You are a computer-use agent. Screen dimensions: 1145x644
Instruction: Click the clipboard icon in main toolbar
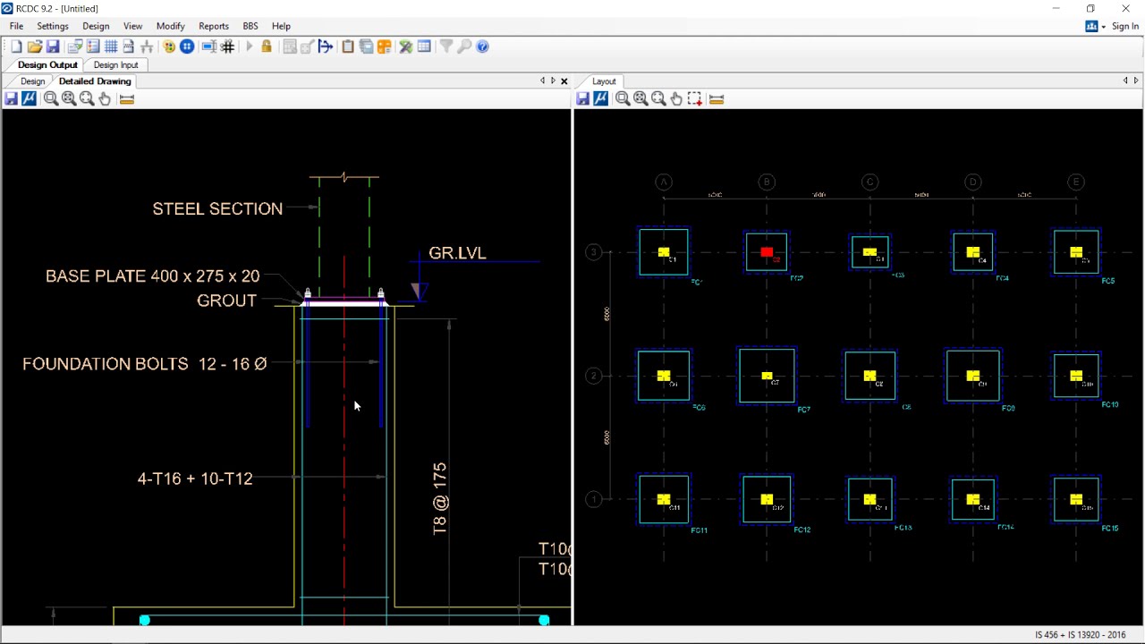click(x=348, y=47)
